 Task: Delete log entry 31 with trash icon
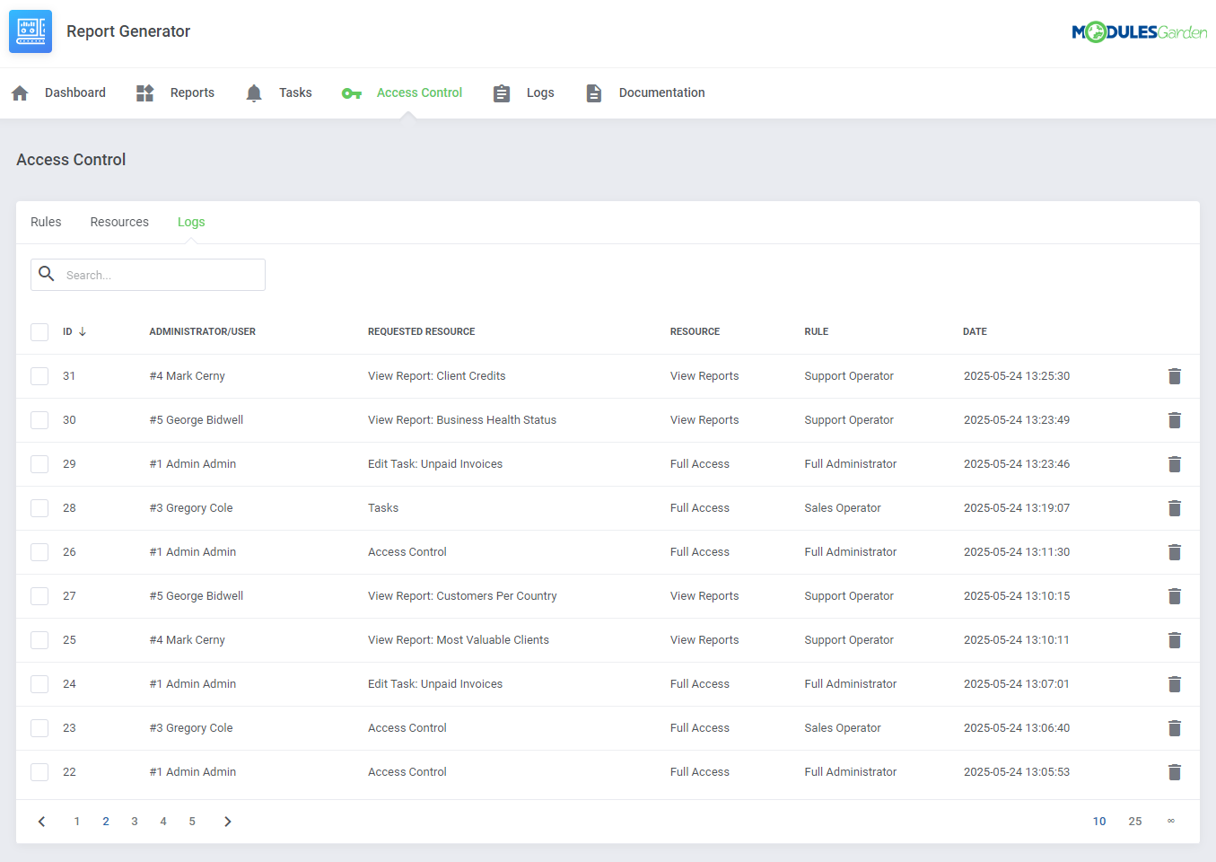click(x=1174, y=376)
